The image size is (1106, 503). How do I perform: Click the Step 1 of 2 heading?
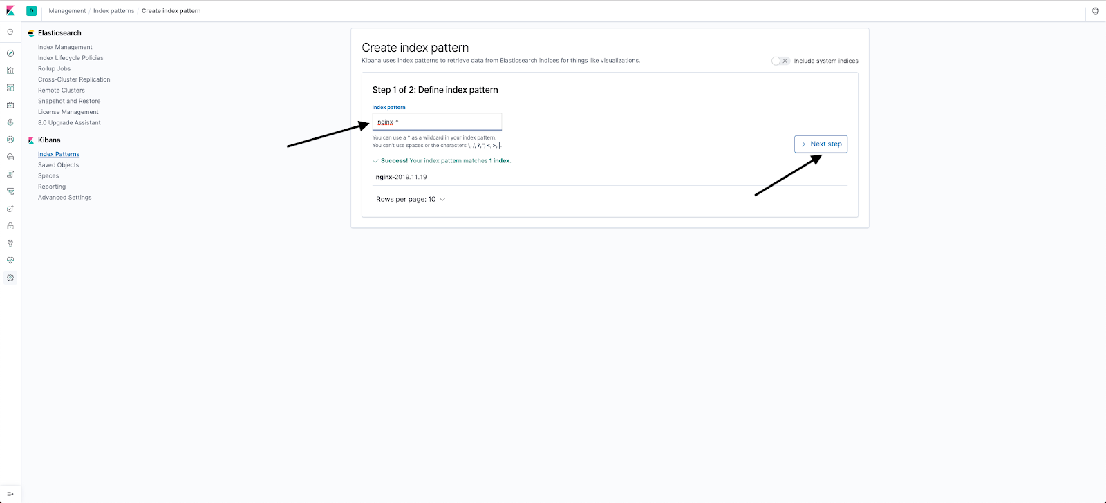pos(435,90)
